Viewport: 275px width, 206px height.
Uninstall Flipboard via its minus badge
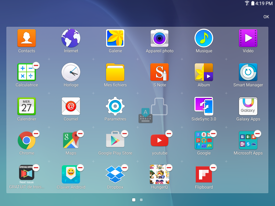(213, 168)
